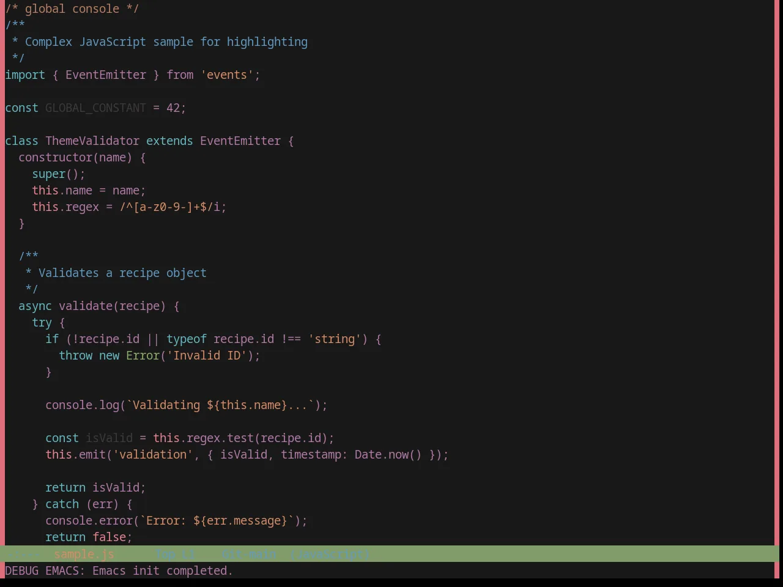Click the 'new' keyword
This screenshot has height=587, width=783.
tap(109, 355)
